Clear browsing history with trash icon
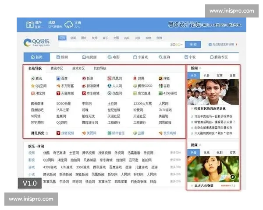Image resolution: width=263 pixels, height=210 pixels. (x=47, y=133)
